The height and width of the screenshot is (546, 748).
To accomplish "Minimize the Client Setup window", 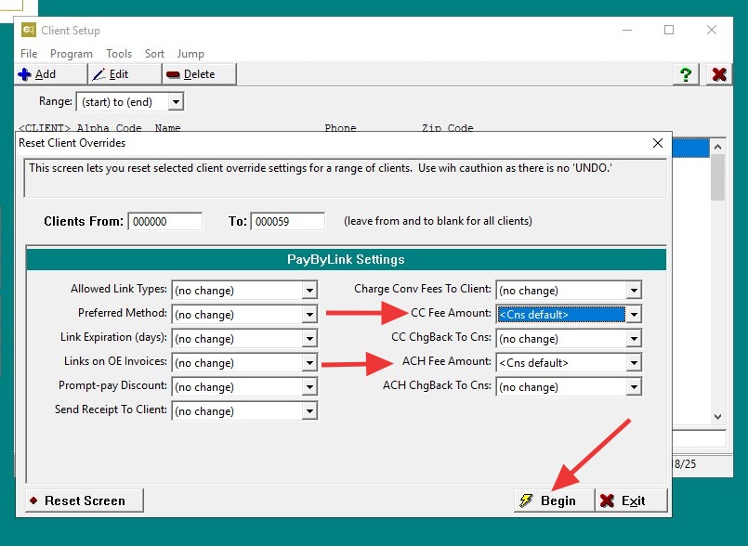I will click(627, 30).
